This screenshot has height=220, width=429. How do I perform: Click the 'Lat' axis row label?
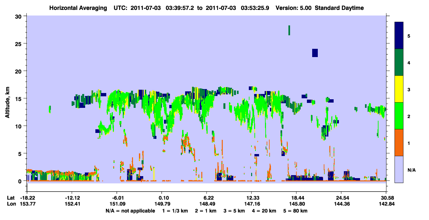[10, 198]
